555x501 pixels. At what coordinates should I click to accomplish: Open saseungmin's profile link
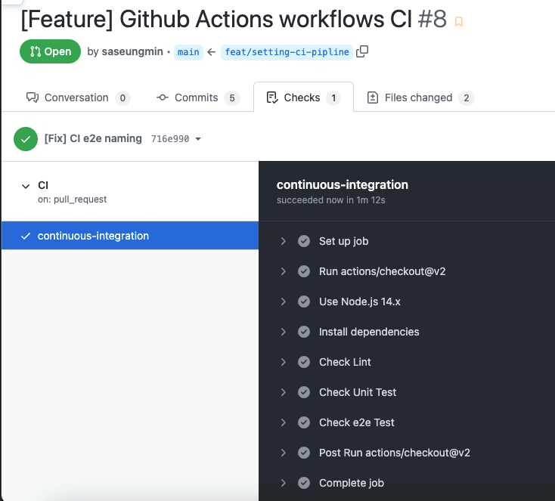[x=132, y=51]
